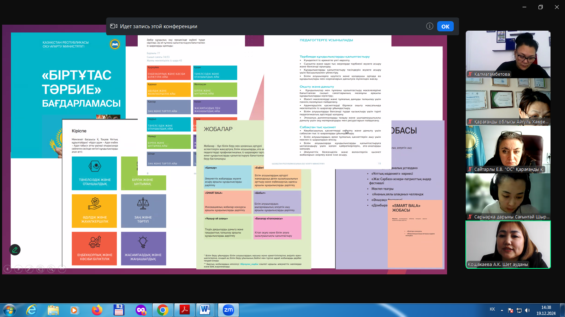Click the teal ТӘУЕЛСІЗДІК ЖӘНЕ ОТАНШЫЛДЫҚ tile
The image size is (565, 317).
[x=94, y=173]
